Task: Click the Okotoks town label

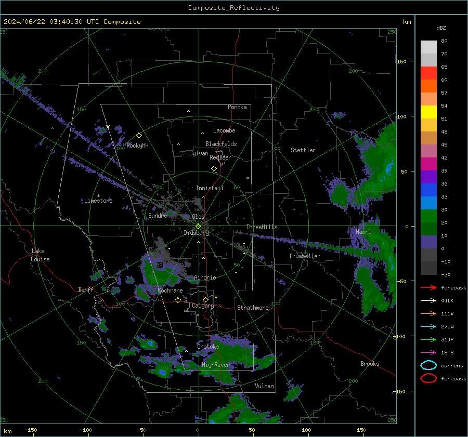Action: pyautogui.click(x=208, y=347)
